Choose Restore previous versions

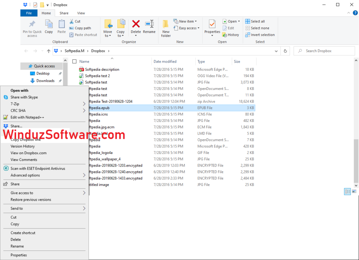[x=45, y=200]
